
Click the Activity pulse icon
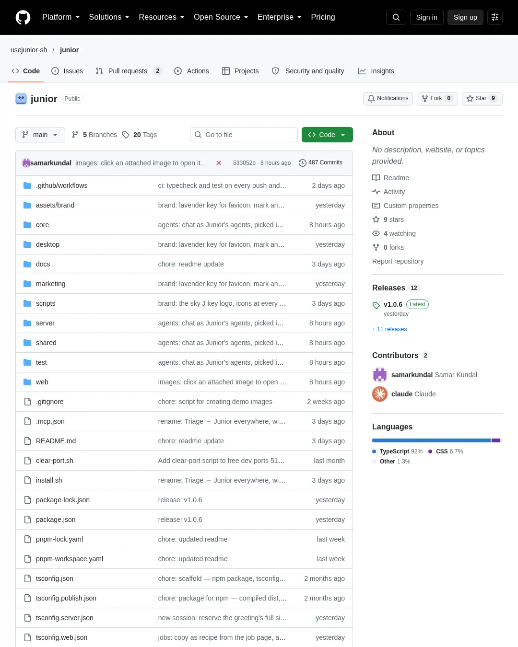pyautogui.click(x=376, y=192)
